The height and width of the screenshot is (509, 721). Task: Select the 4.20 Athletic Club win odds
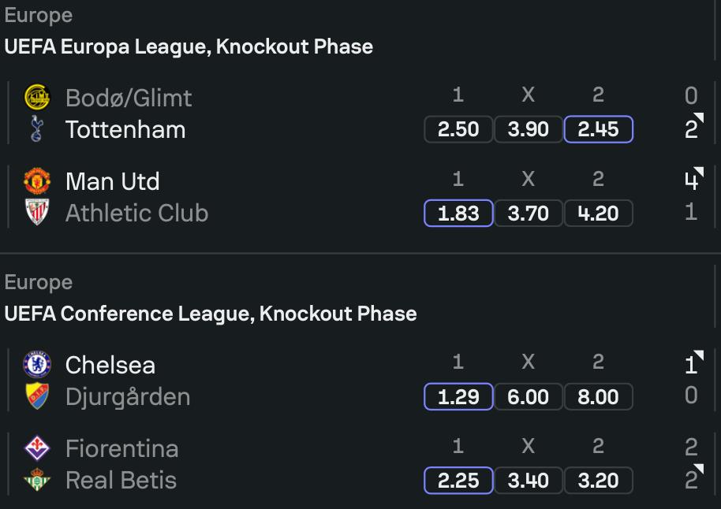pos(598,214)
